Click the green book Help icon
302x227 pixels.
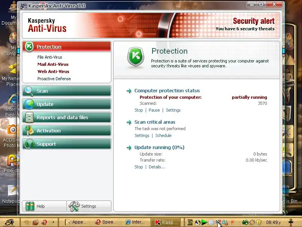click(x=30, y=206)
